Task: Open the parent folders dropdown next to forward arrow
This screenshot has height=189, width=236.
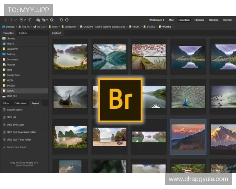Action: point(15,20)
